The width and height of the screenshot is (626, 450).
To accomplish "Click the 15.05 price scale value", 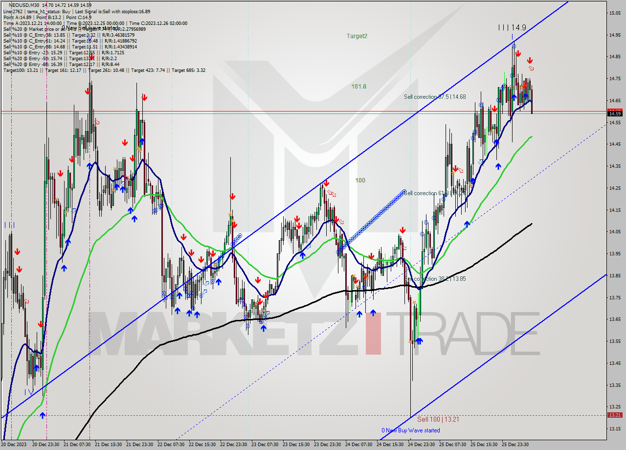I will coord(615,13).
